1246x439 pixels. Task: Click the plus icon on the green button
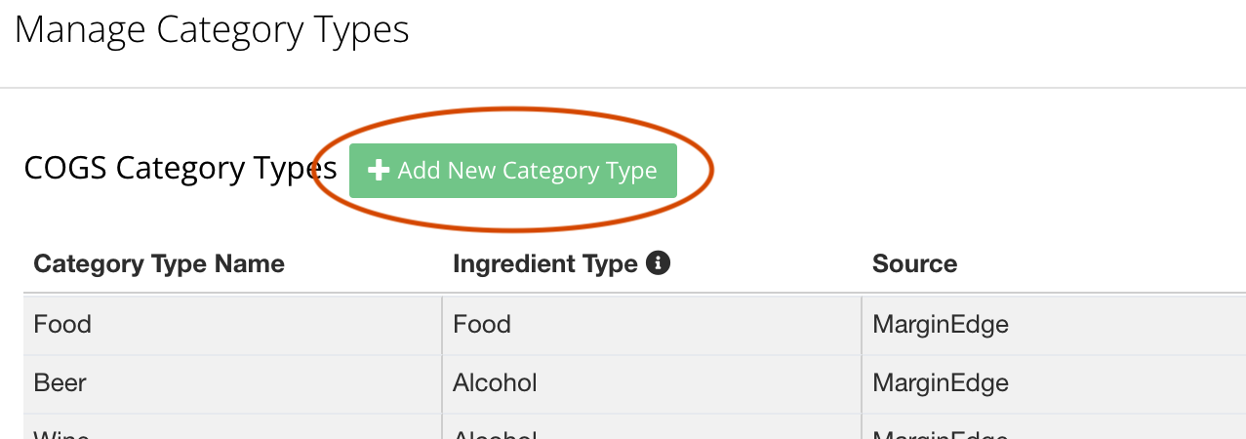[x=378, y=171]
